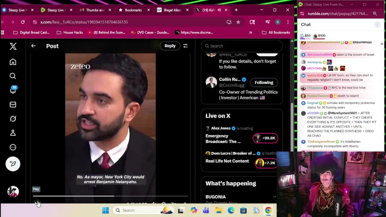Open the Chrome side search icon

click(252, 22)
